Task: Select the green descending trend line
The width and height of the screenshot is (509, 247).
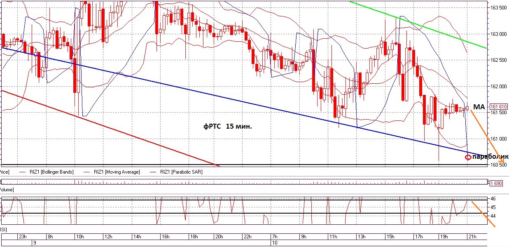Action: click(x=418, y=25)
